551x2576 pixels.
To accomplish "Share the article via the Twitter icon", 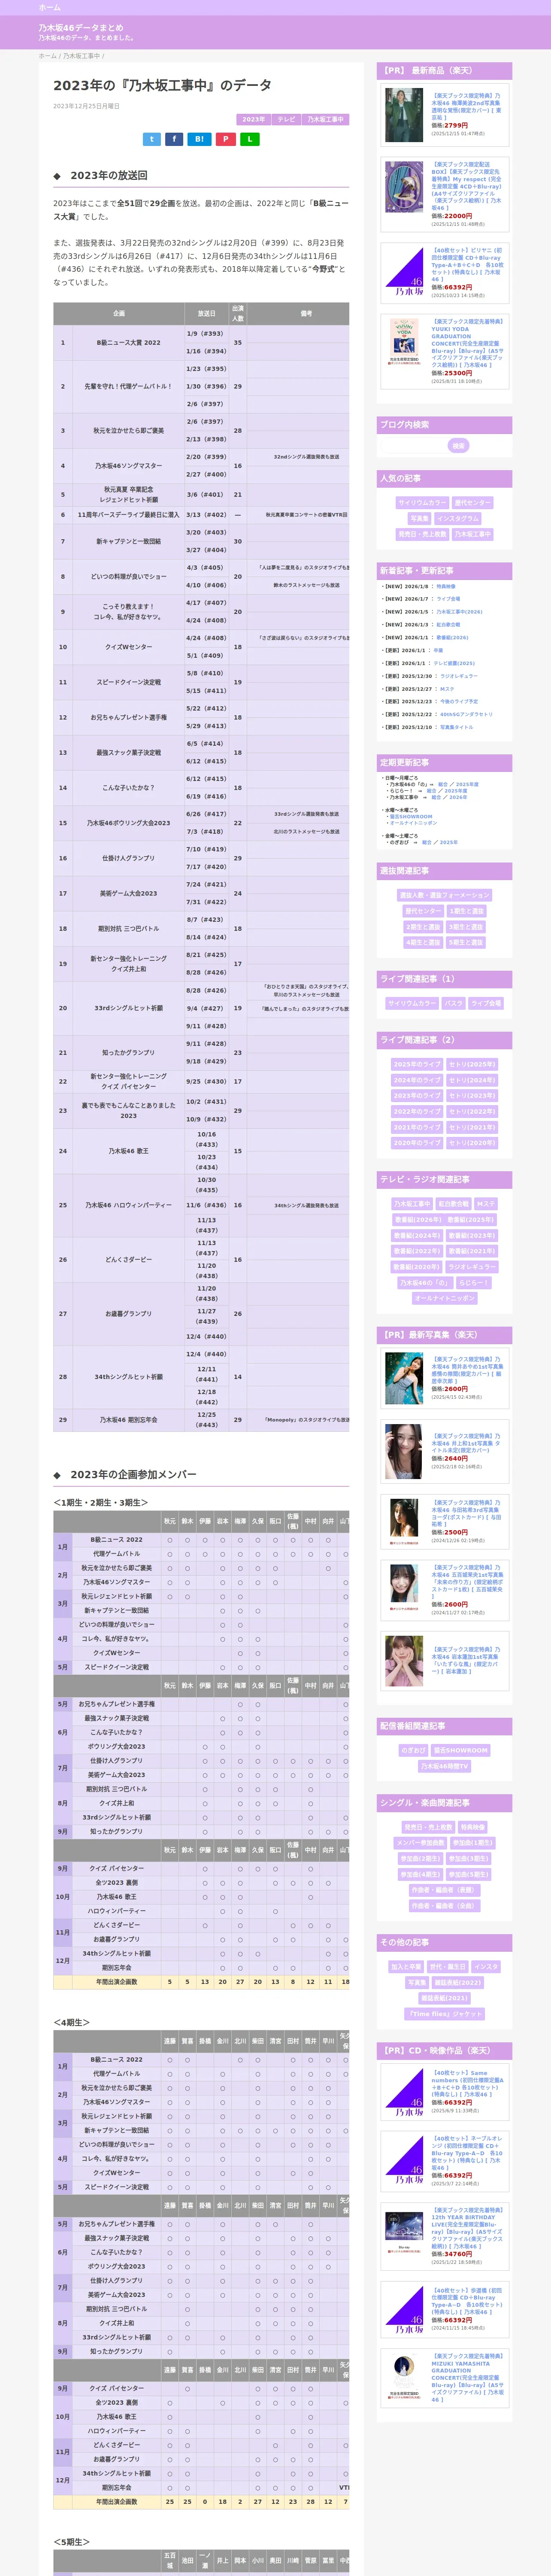I will 151,139.
